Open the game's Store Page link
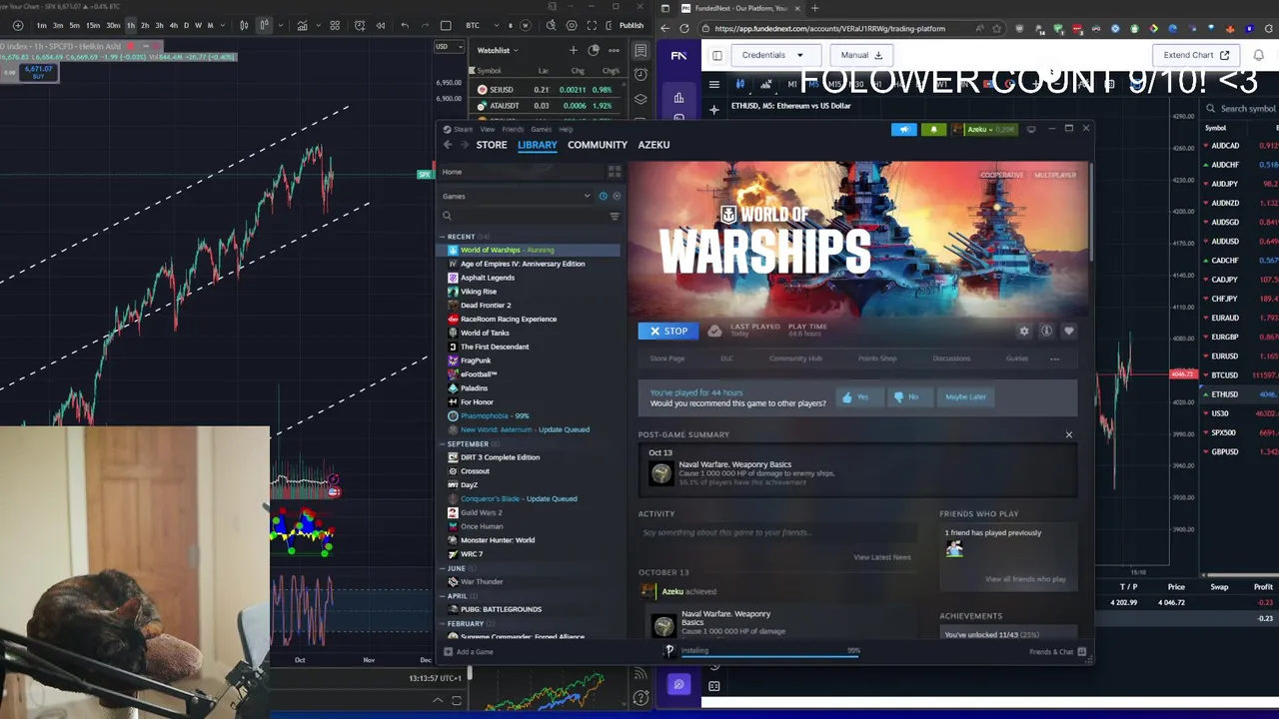 click(x=667, y=359)
